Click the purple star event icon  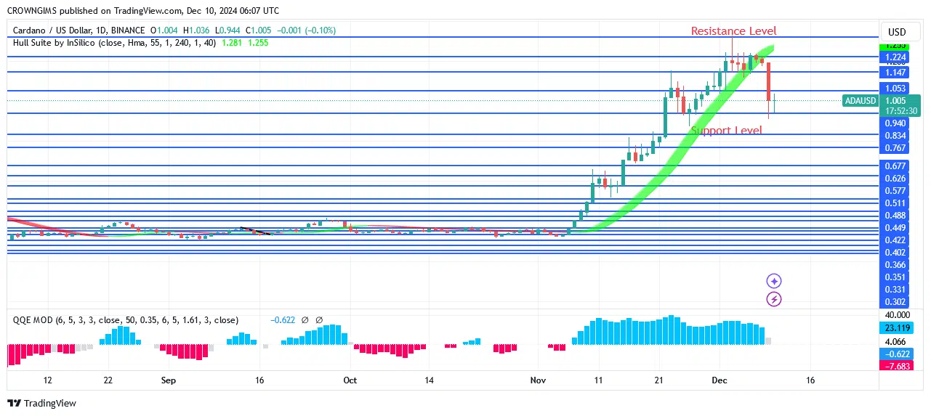point(774,281)
